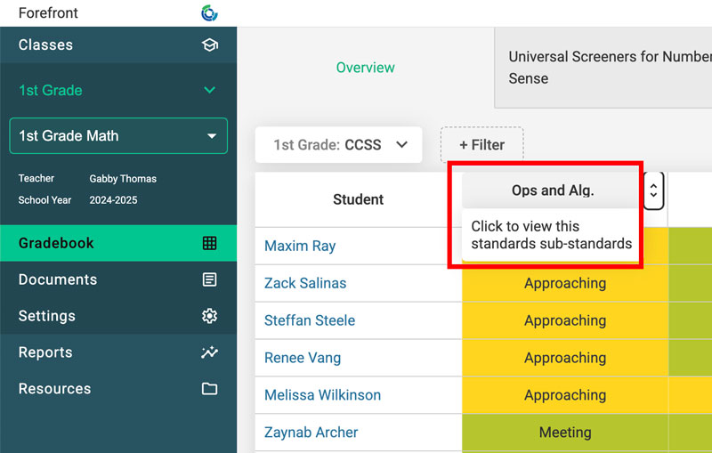The image size is (712, 453).
Task: Click the Resources folder icon
Action: click(x=209, y=389)
